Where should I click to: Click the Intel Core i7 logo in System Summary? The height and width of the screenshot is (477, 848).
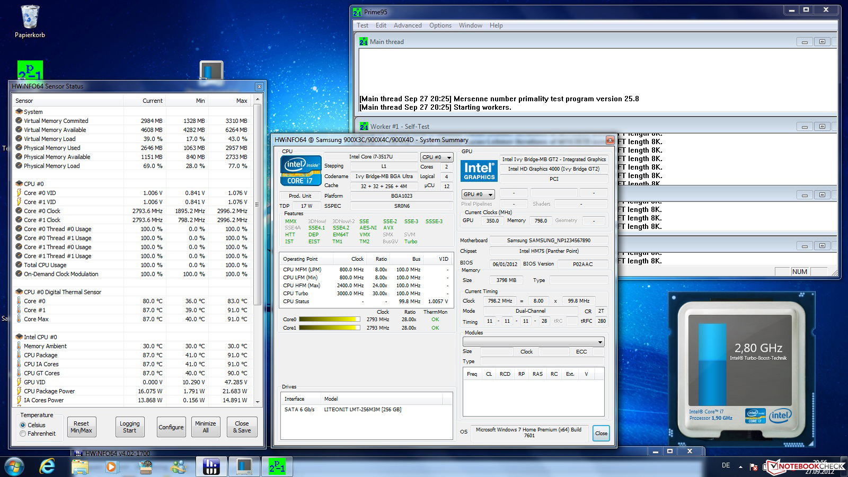pos(301,171)
